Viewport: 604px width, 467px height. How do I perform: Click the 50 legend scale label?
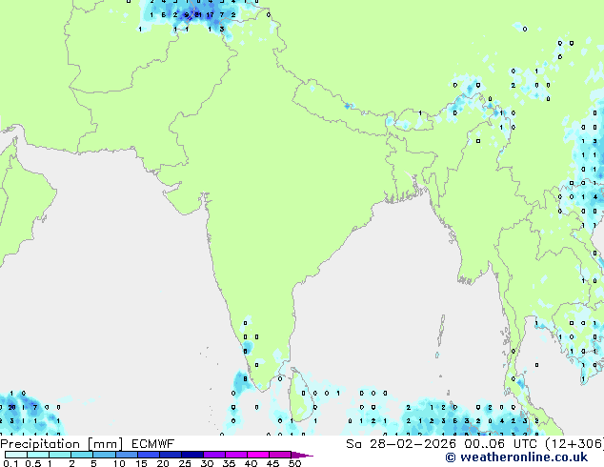tap(295, 463)
